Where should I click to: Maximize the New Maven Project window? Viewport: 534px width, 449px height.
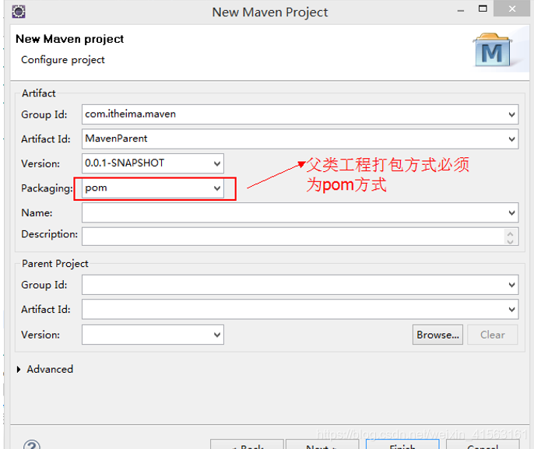(483, 9)
